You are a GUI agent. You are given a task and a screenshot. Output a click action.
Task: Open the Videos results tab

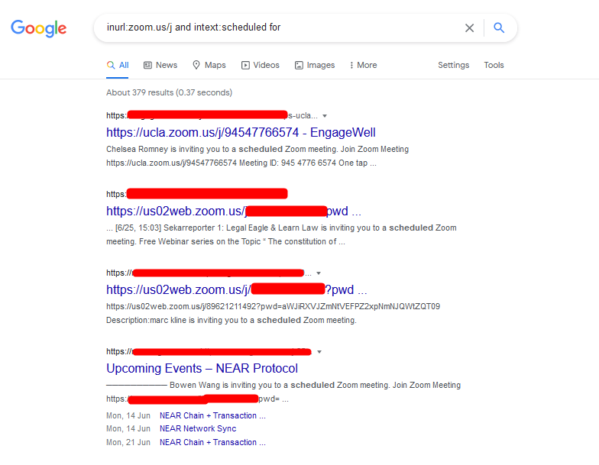(260, 66)
